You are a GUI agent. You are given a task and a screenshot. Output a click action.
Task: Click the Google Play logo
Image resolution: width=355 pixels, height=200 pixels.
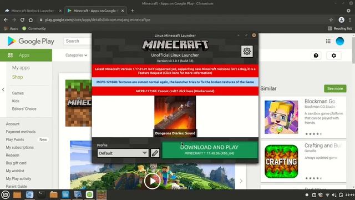tap(31, 41)
